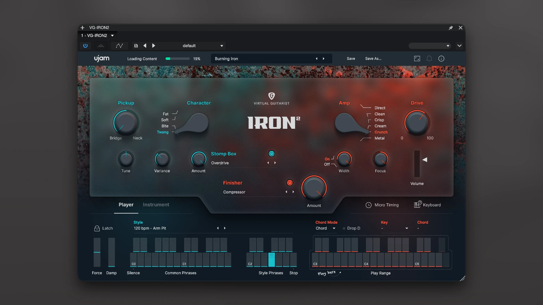
Task: Click the Pickup knob
Action: click(126, 123)
